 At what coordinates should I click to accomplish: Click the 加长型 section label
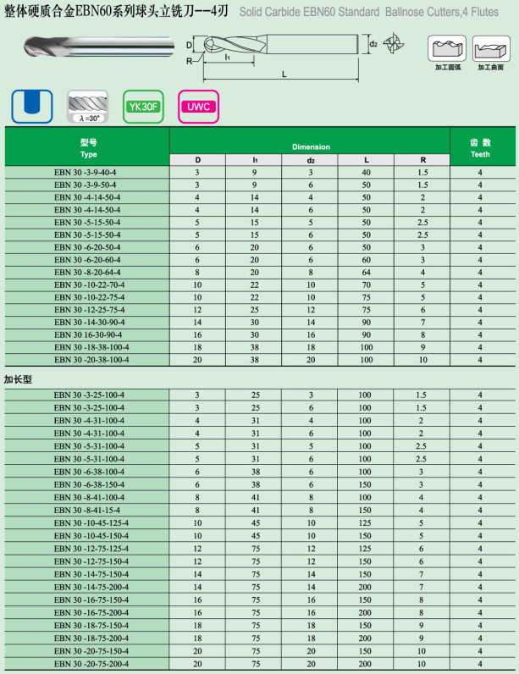pos(18,379)
